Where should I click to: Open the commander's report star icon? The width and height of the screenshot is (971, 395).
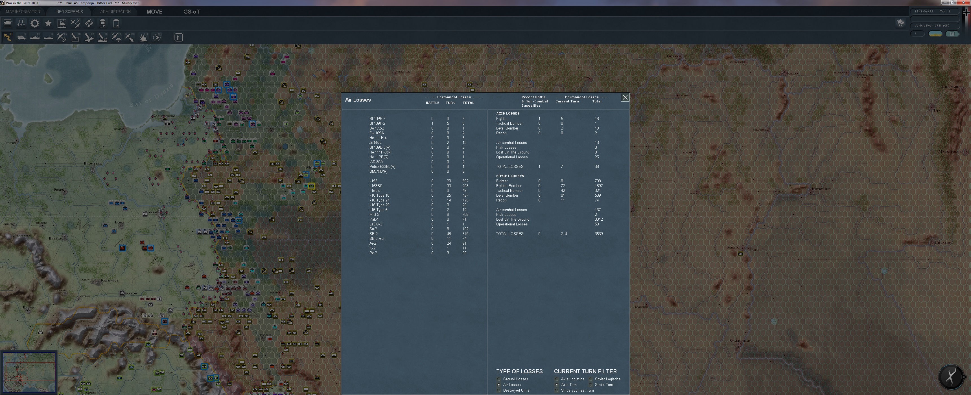pyautogui.click(x=48, y=23)
